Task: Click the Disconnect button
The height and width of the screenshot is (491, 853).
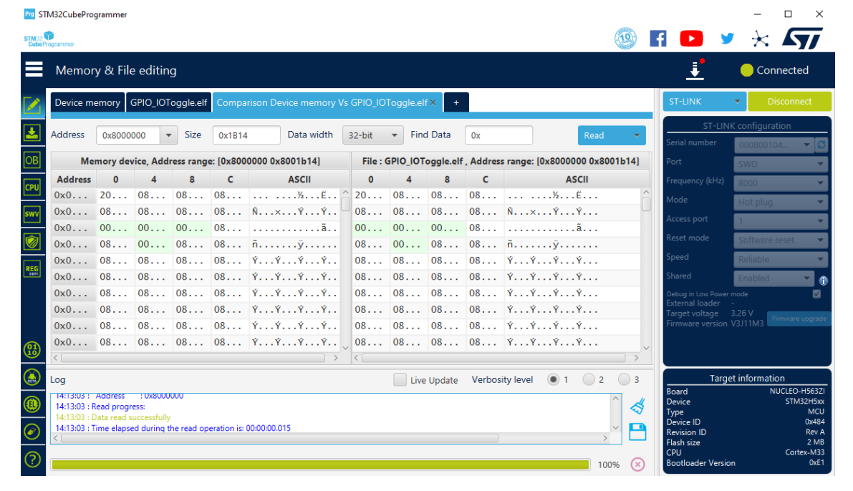Action: coord(789,101)
